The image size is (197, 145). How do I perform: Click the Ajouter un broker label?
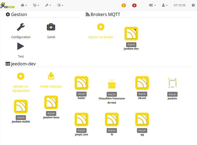pyautogui.click(x=101, y=37)
